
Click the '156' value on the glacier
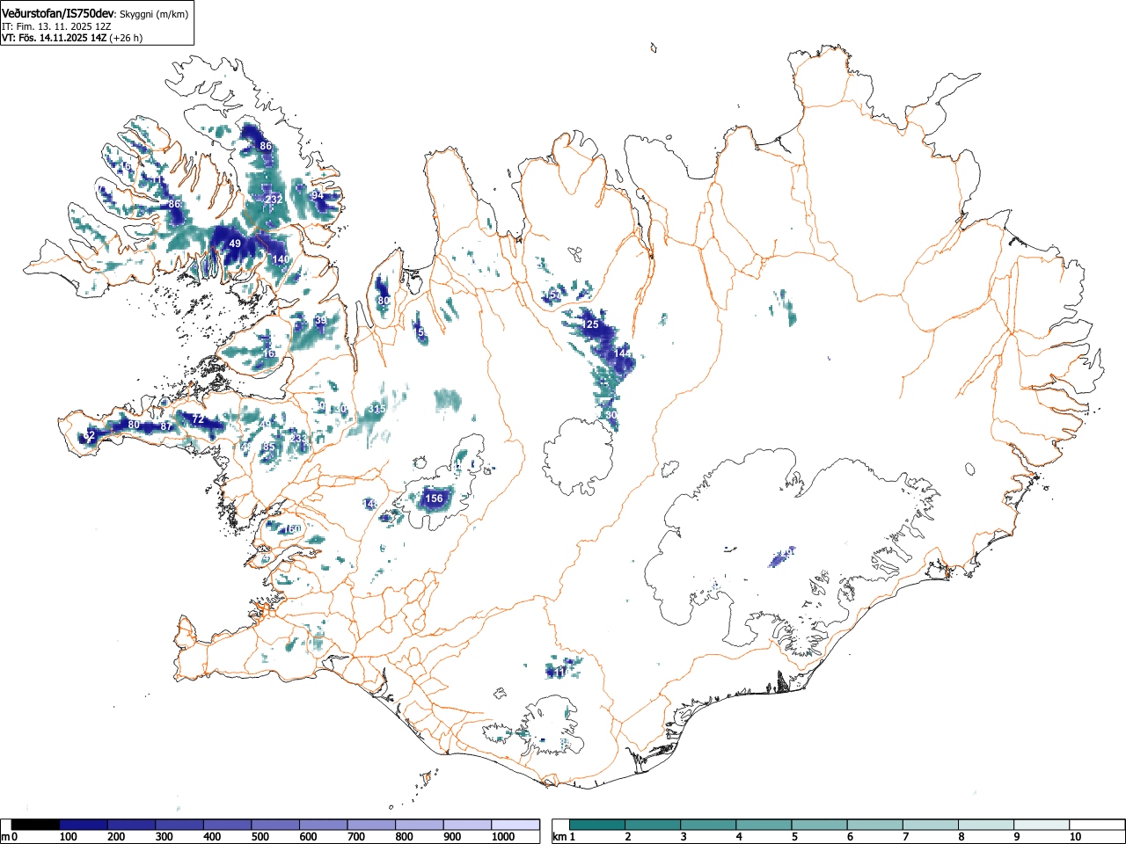(434, 498)
